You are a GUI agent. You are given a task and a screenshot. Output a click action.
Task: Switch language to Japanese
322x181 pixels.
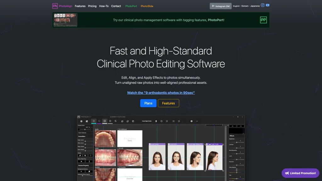(x=255, y=6)
